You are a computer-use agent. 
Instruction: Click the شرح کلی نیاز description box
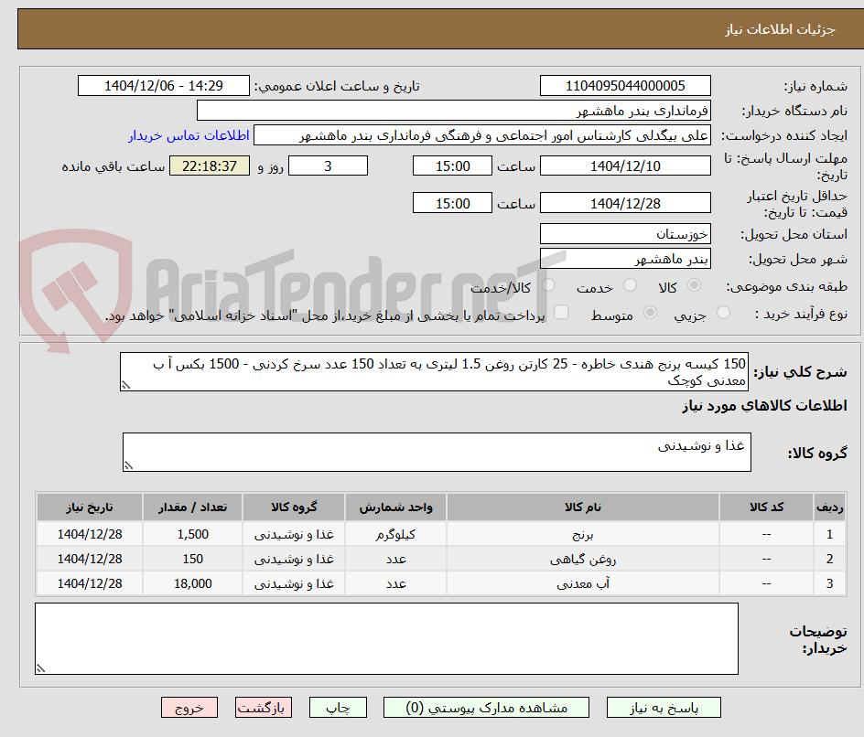tap(434, 372)
